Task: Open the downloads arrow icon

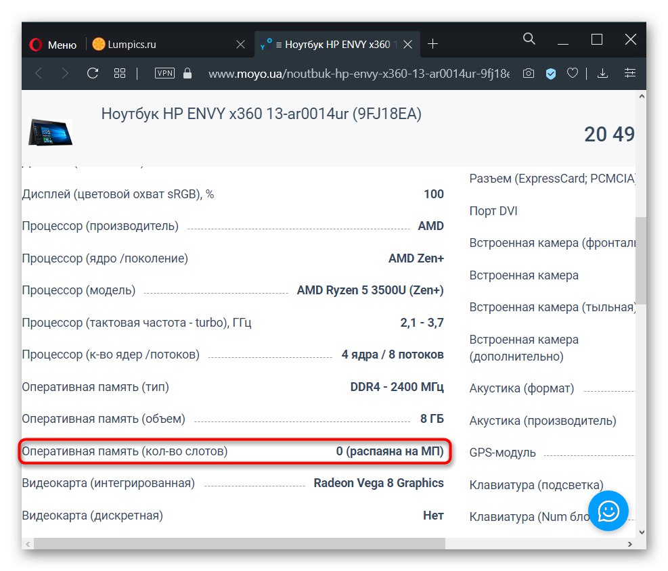Action: (602, 73)
